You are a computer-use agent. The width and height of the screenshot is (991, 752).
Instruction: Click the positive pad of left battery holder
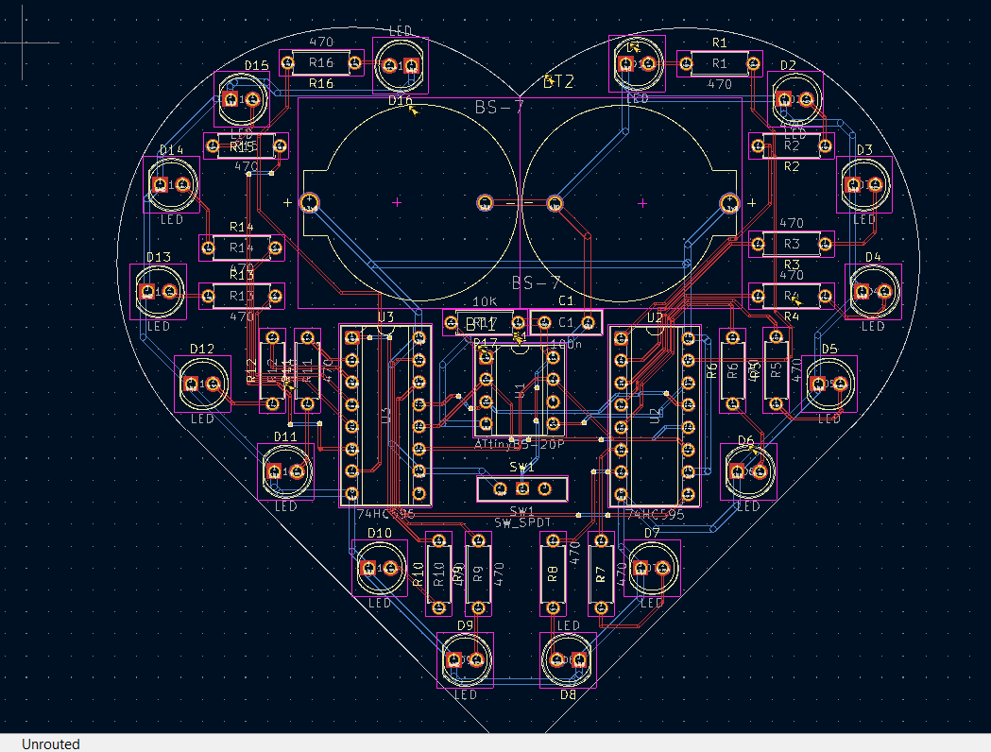(310, 202)
